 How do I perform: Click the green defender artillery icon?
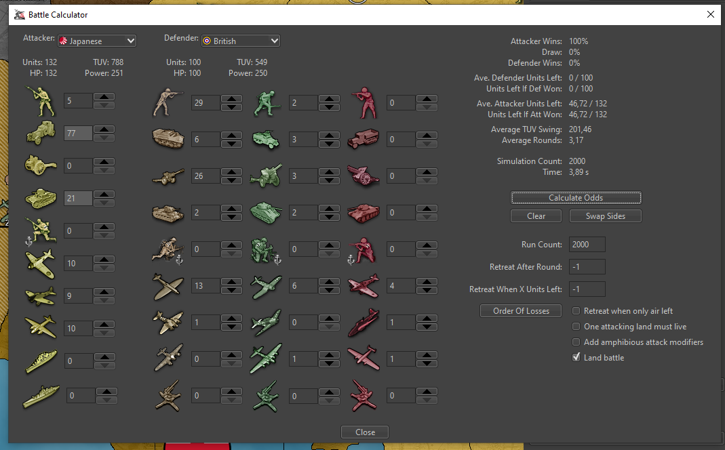(267, 176)
